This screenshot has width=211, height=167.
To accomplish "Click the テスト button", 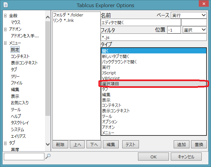I will coord(130,144).
